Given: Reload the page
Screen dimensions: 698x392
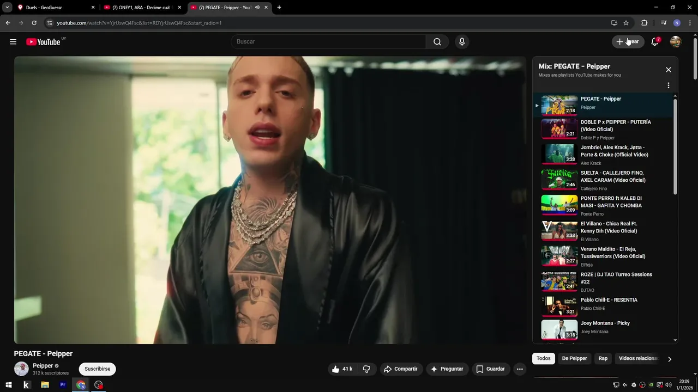Looking at the screenshot, I should click(34, 23).
